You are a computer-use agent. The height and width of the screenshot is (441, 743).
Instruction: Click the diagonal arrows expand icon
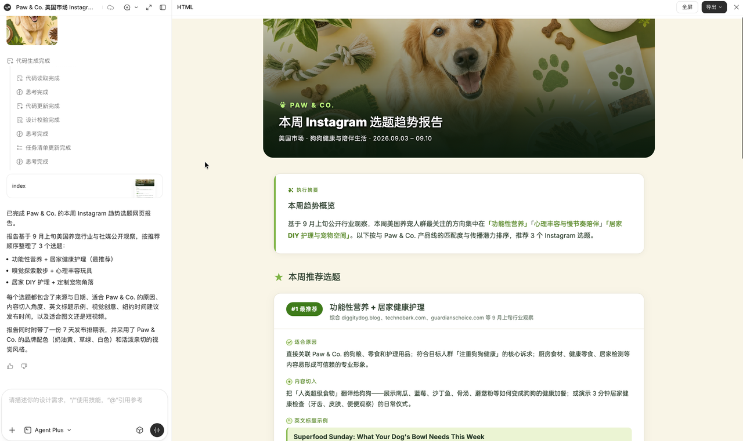149,8
